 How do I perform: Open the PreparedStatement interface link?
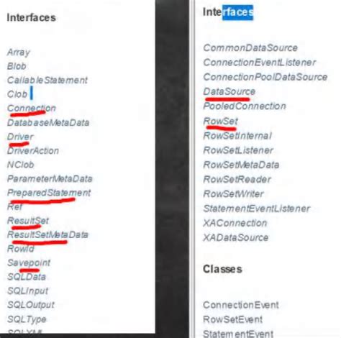(49, 193)
